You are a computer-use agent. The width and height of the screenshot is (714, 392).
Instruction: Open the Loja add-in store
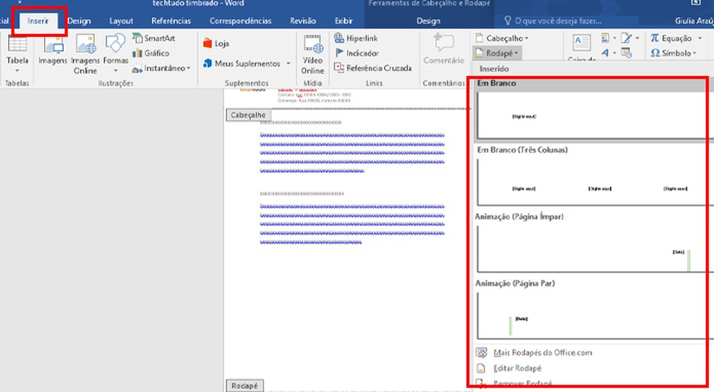[x=216, y=43]
